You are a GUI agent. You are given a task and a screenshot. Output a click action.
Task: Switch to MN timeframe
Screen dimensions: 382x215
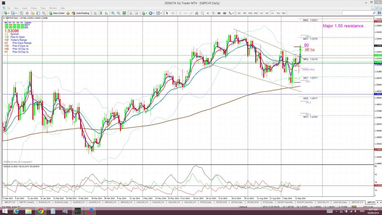(x=284, y=13)
